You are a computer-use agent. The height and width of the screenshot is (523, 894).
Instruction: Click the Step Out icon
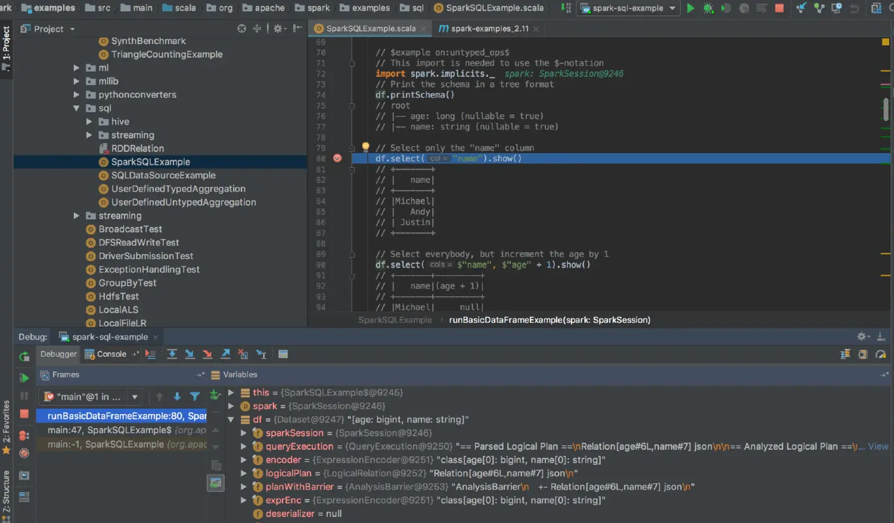click(225, 354)
